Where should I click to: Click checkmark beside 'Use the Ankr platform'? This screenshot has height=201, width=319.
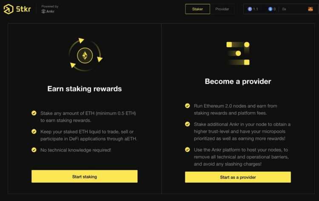pyautogui.click(x=187, y=149)
